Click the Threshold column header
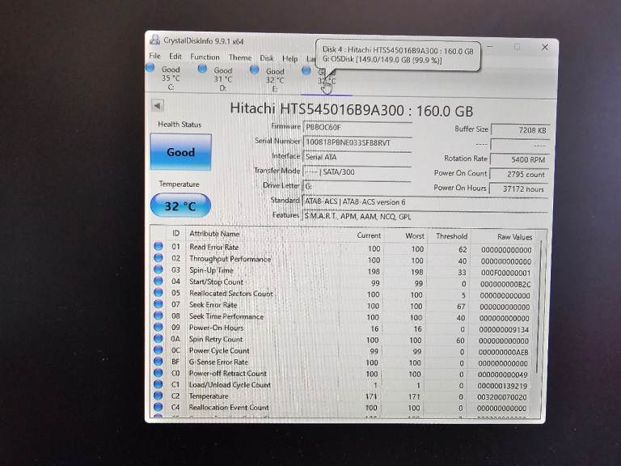 tap(451, 236)
